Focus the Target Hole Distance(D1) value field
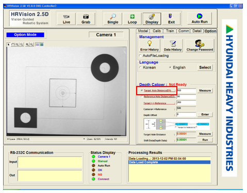Screen dimensions: 247x193 186,91
